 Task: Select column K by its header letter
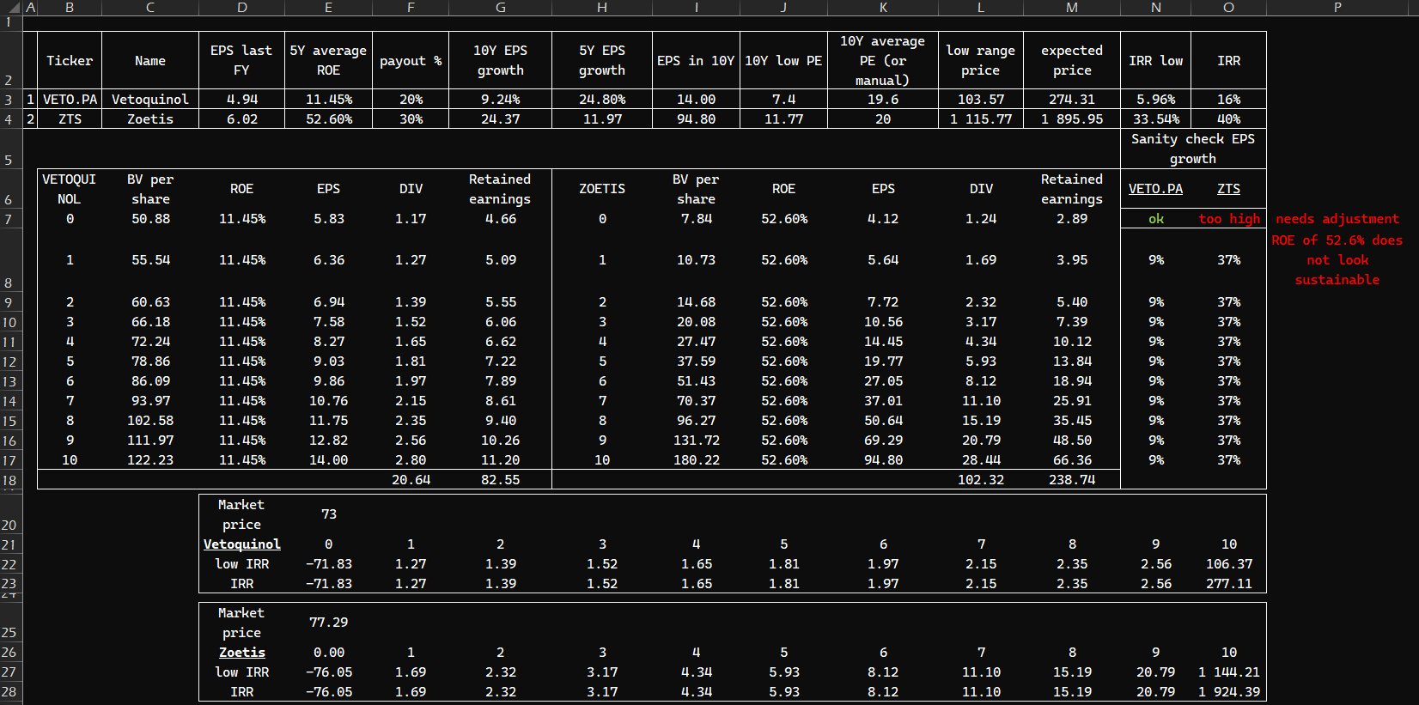pos(883,7)
